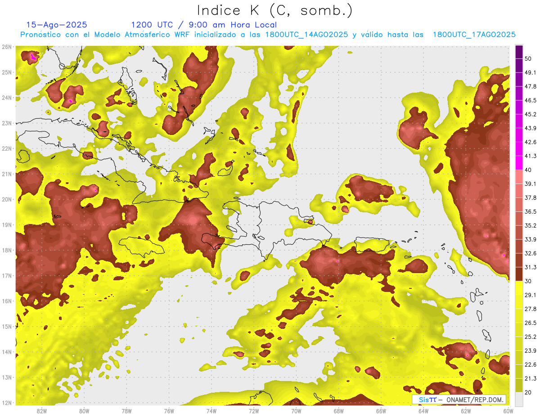This screenshot has height=417, width=540.
Task: Click the color scale value 49.1
Action: coord(530,72)
